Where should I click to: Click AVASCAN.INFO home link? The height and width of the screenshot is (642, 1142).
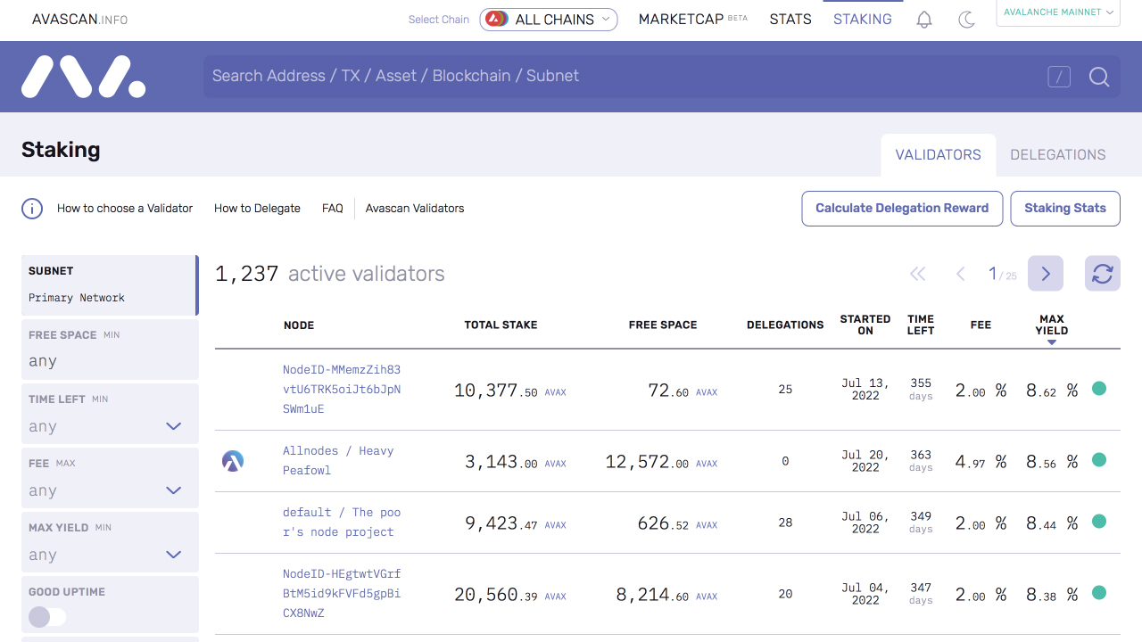[80, 19]
